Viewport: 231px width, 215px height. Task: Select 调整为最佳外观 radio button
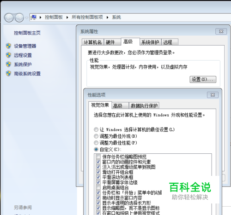pos(96,136)
